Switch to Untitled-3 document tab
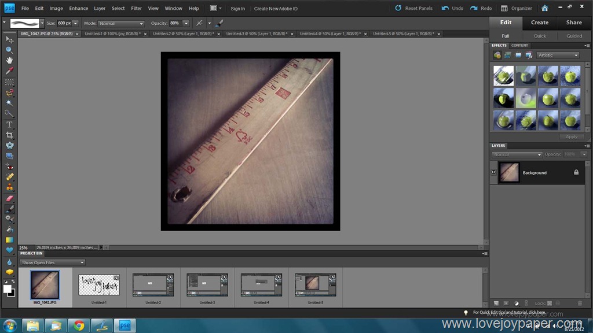 point(257,34)
